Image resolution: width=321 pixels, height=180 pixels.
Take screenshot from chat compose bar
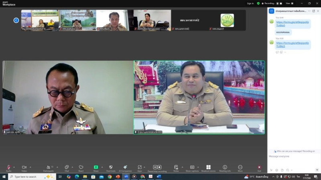(288, 170)
